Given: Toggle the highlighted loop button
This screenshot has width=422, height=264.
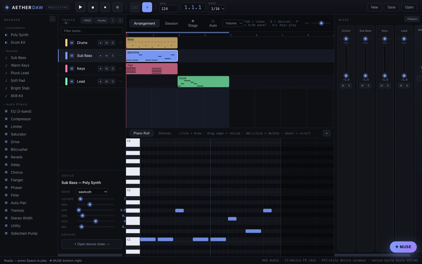Looking at the screenshot, I should [x=147, y=7].
